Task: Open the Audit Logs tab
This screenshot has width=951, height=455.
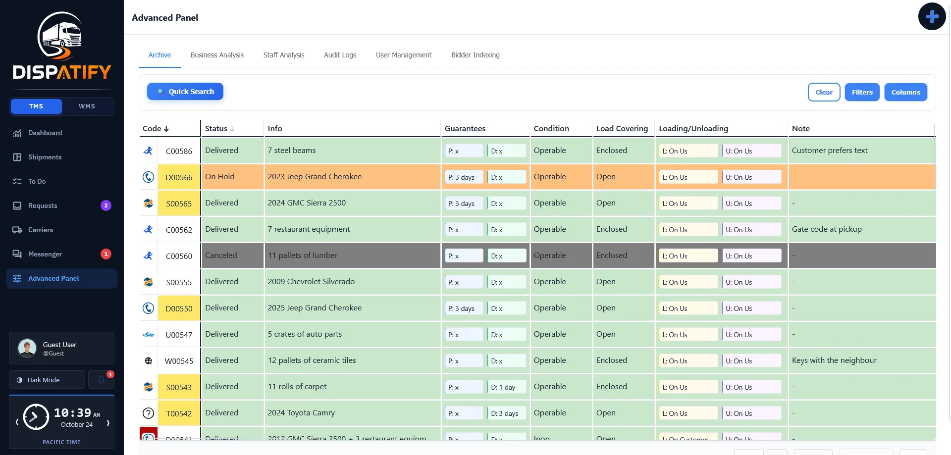Action: [x=340, y=55]
